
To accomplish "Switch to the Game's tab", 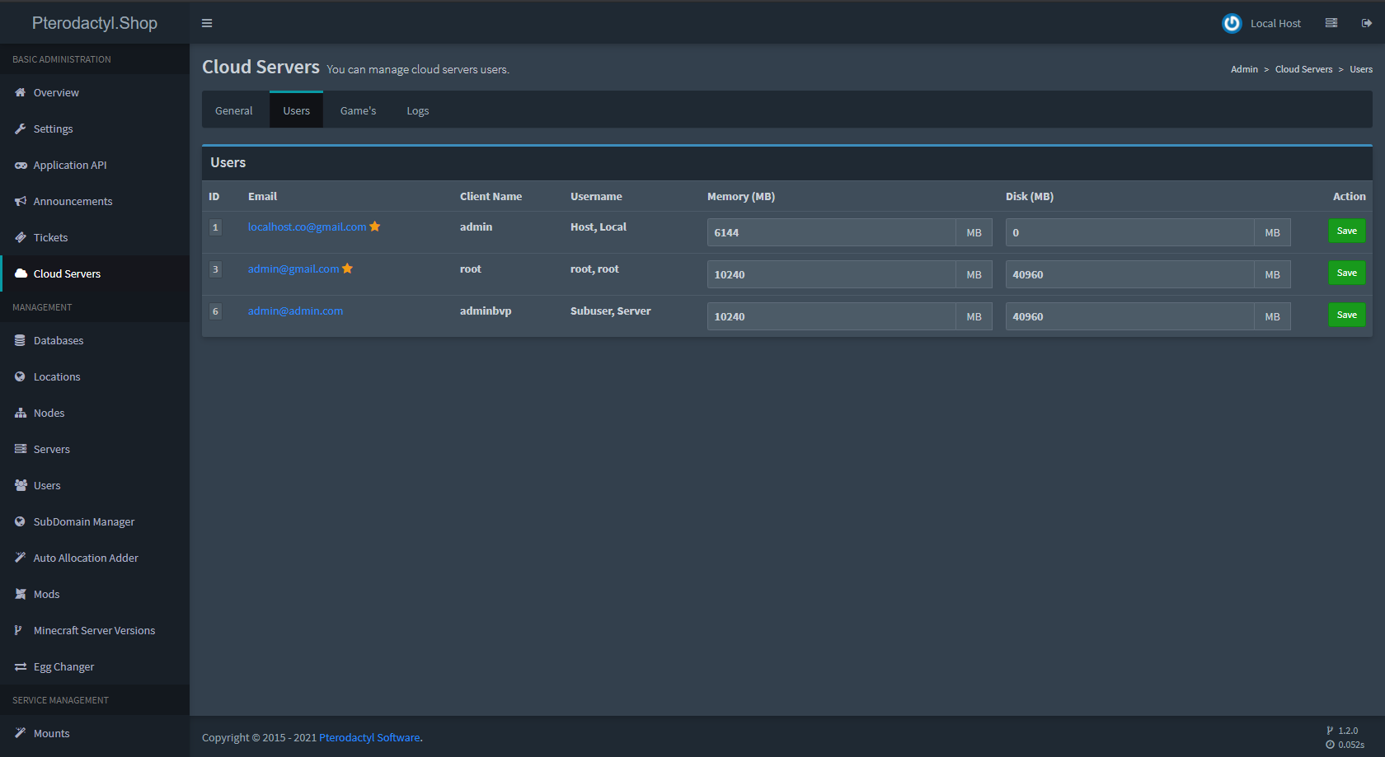I will 358,110.
